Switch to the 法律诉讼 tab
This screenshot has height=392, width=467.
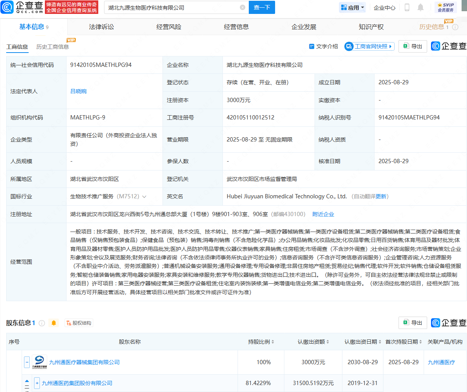pyautogui.click(x=101, y=27)
